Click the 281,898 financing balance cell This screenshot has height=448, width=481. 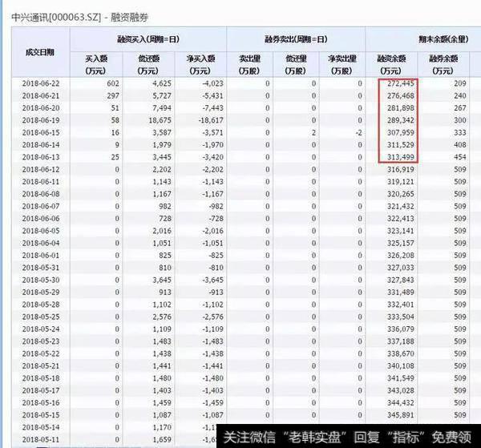coord(401,108)
